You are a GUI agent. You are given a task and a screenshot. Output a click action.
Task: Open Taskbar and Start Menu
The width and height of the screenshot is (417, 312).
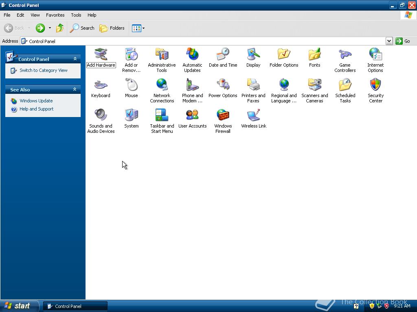(162, 121)
